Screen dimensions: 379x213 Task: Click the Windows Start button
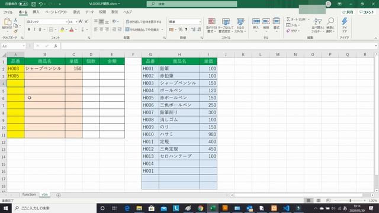tap(5, 208)
